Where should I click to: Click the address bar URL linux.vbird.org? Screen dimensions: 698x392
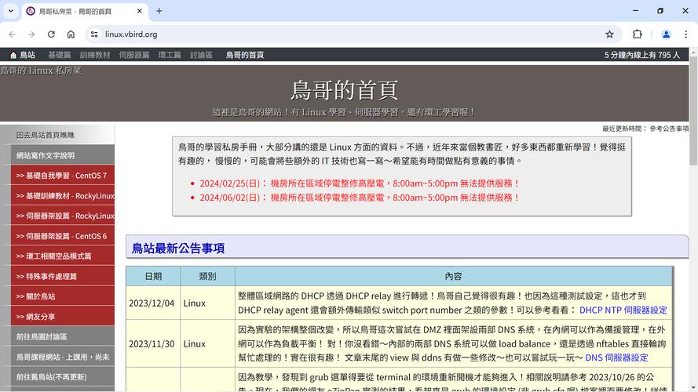point(131,34)
